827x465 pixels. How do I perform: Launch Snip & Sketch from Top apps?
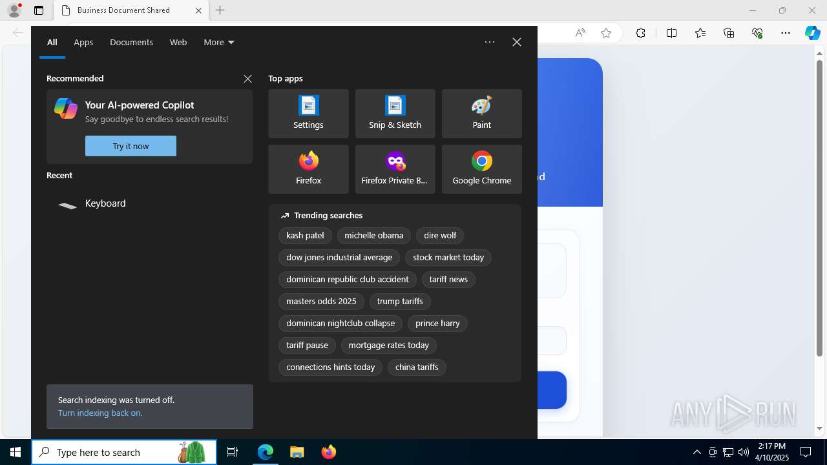[x=395, y=114]
